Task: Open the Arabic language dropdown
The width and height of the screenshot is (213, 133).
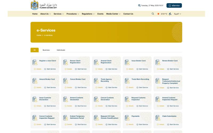Action: click(177, 14)
